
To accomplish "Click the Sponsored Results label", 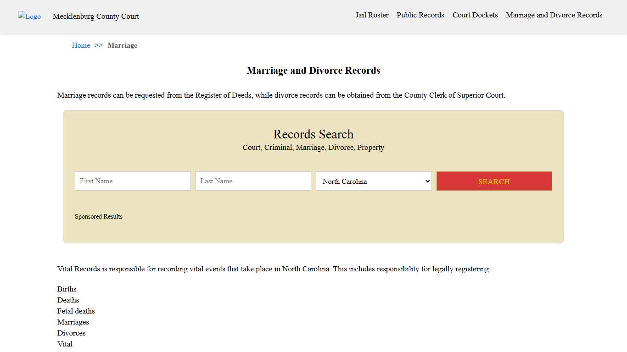I will (x=99, y=216).
